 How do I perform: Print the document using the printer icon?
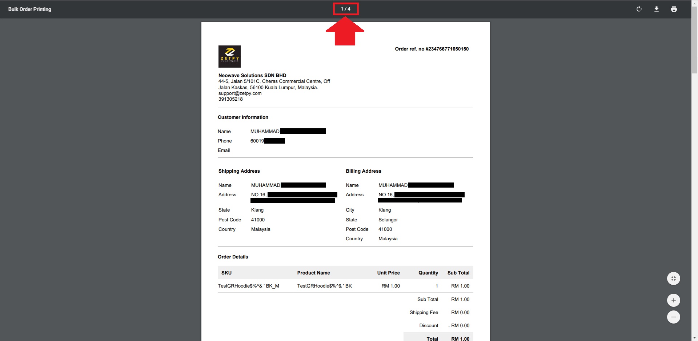pyautogui.click(x=674, y=9)
